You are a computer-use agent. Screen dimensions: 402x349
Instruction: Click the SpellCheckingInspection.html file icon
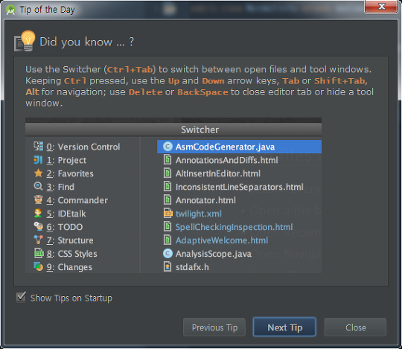tap(167, 226)
